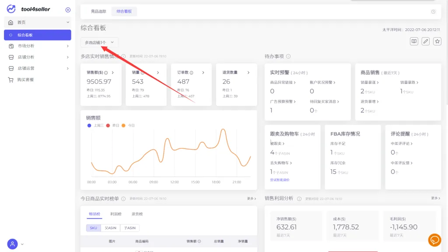Click 尝试智能调价 link
Viewport: 448px width, 252px height.
pos(280,180)
